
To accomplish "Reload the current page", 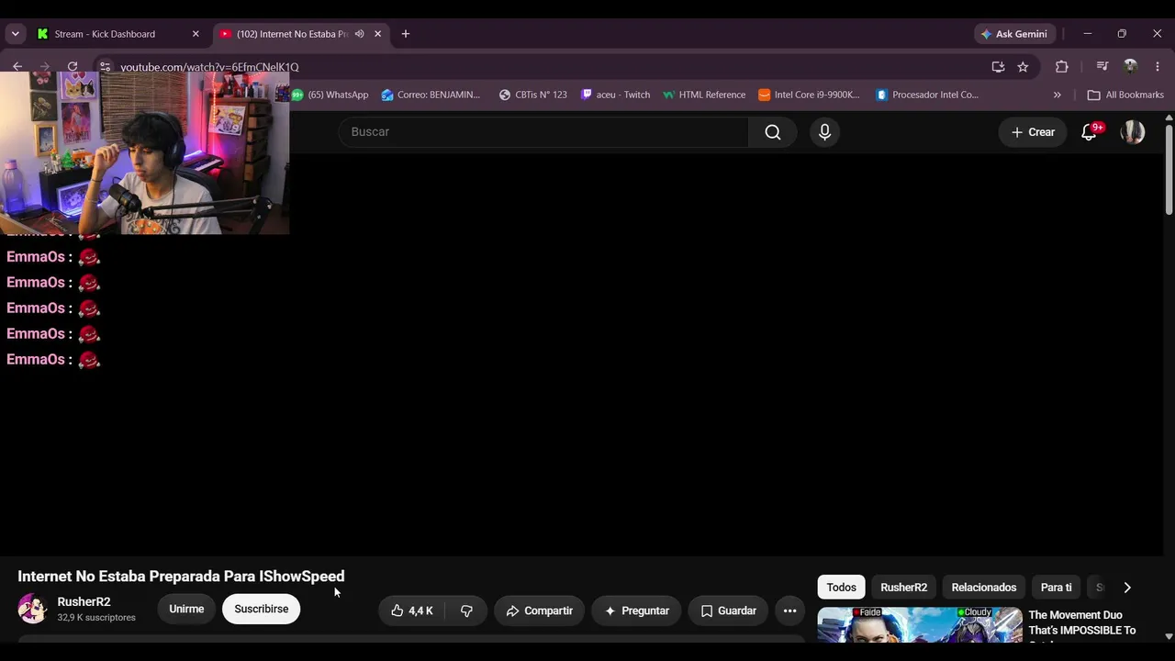I will tap(73, 66).
